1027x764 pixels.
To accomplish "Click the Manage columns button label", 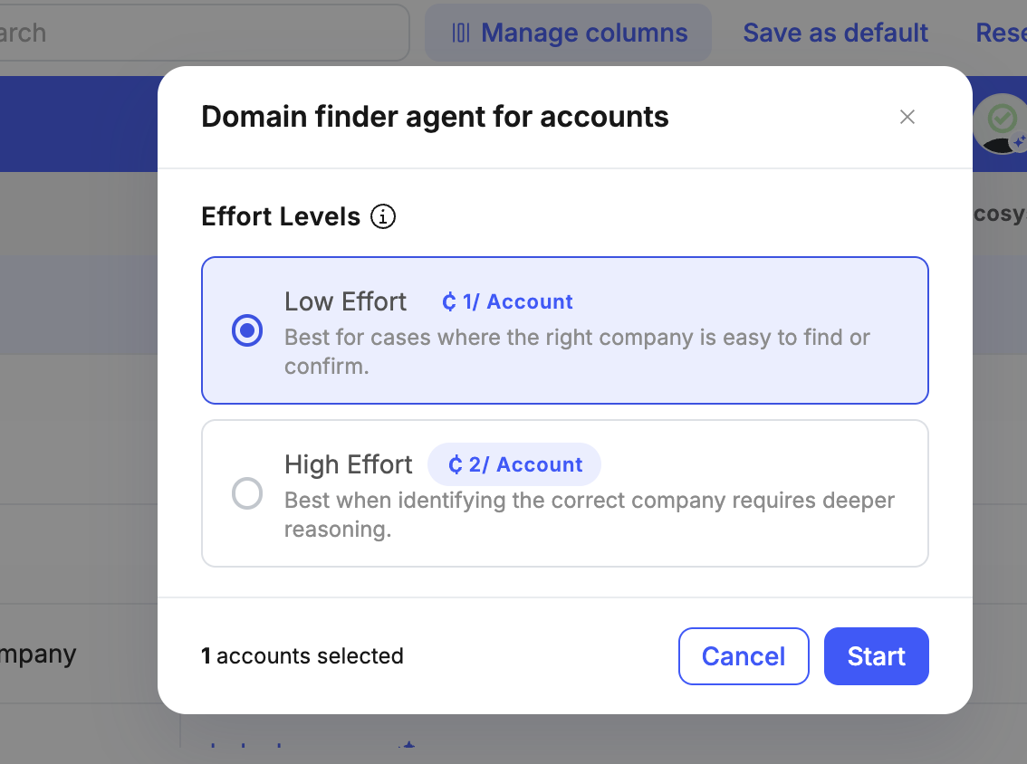I will coord(584,33).
